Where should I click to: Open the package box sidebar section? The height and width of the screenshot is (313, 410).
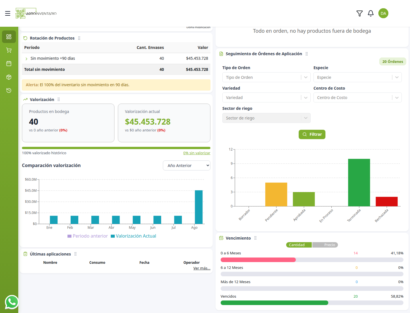pyautogui.click(x=9, y=77)
